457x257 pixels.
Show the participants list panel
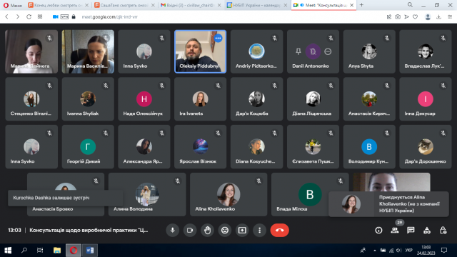pos(395,231)
